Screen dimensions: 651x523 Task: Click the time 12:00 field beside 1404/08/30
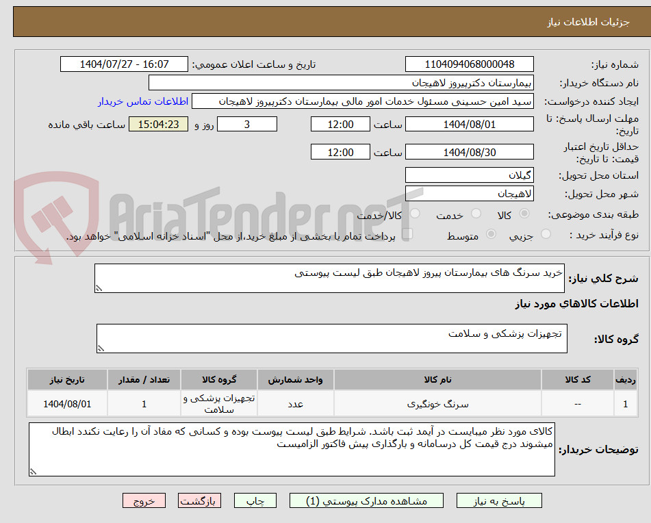[340, 152]
